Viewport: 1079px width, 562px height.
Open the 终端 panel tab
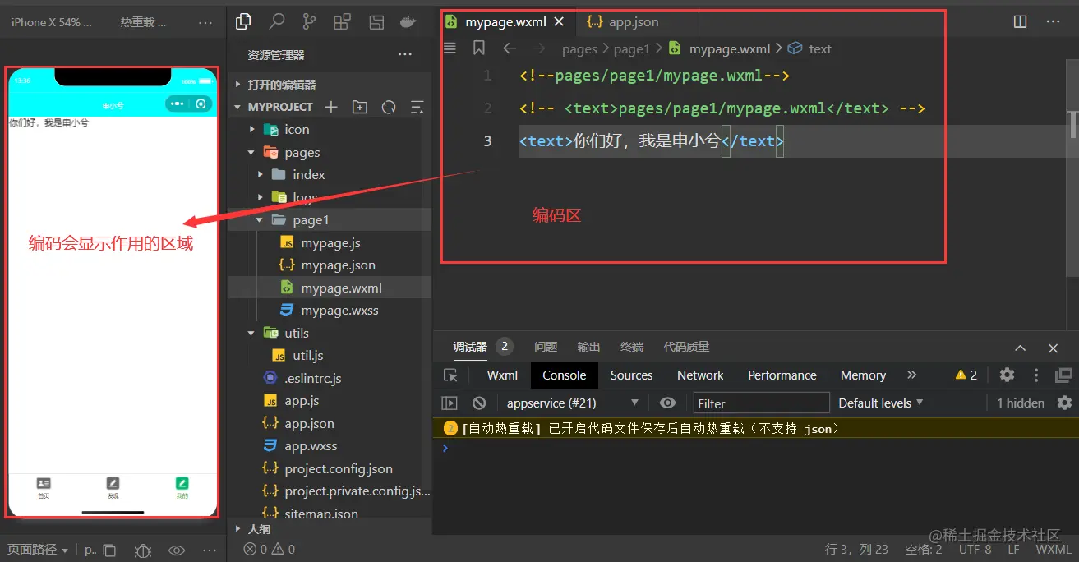point(632,348)
